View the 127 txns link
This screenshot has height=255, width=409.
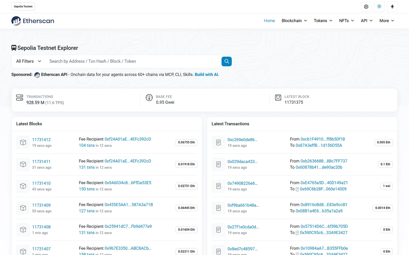(x=87, y=211)
